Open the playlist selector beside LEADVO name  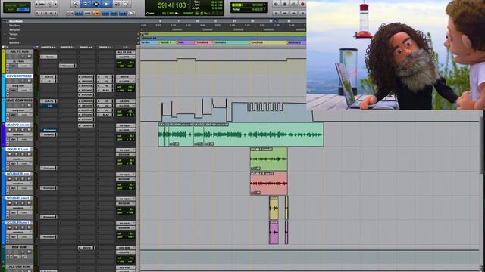pyautogui.click(x=32, y=125)
